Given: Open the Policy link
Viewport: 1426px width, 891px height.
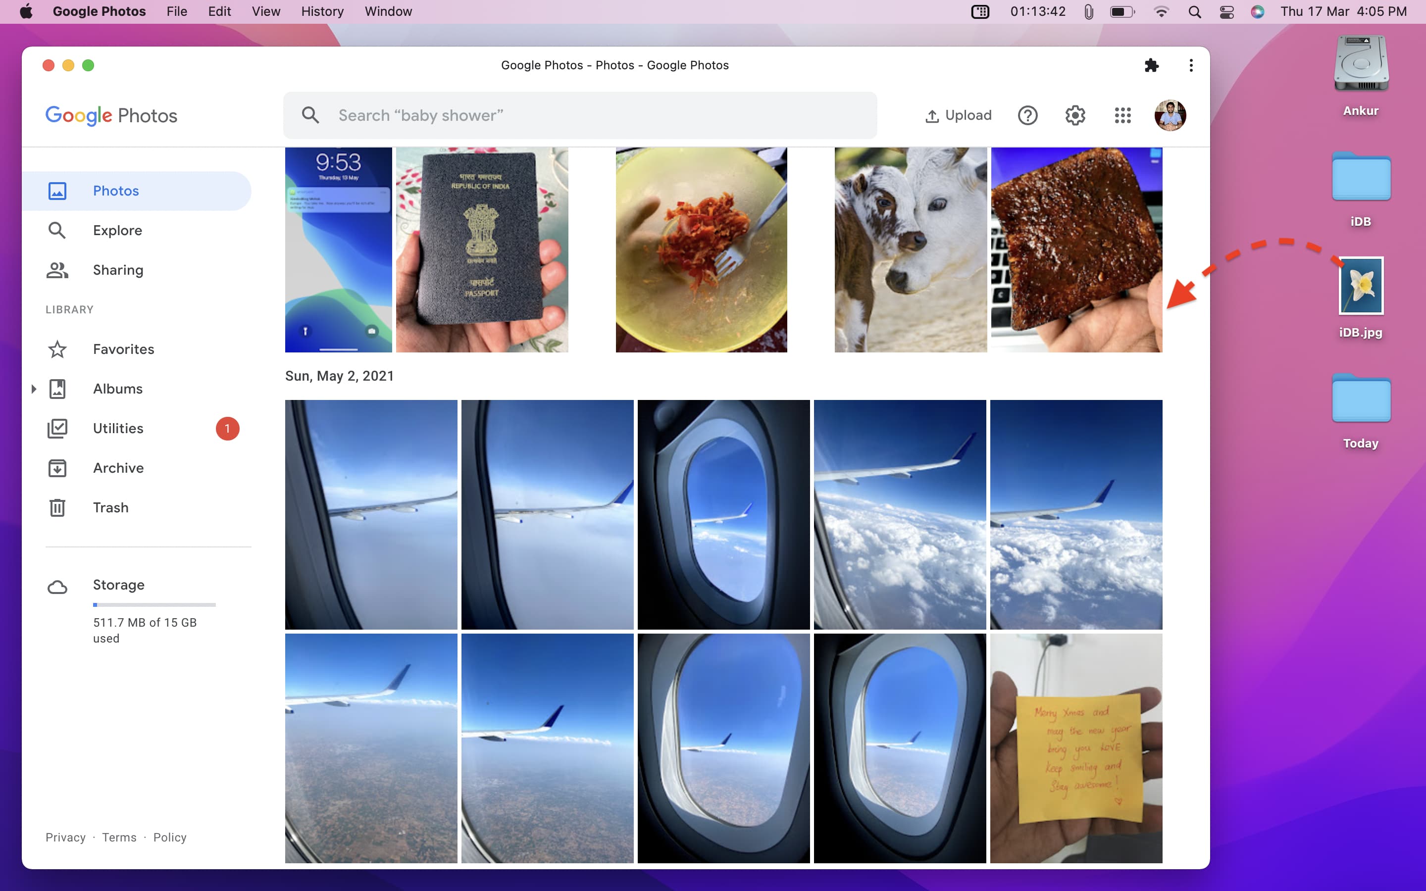Looking at the screenshot, I should coord(170,838).
